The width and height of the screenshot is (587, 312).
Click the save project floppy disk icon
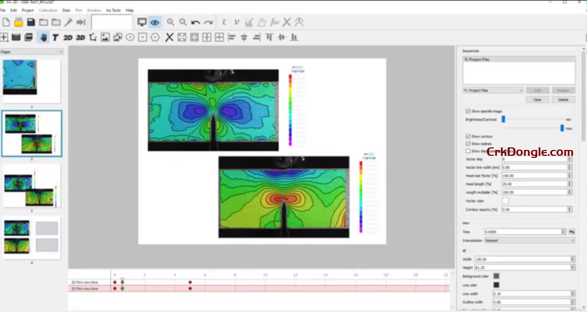click(31, 22)
